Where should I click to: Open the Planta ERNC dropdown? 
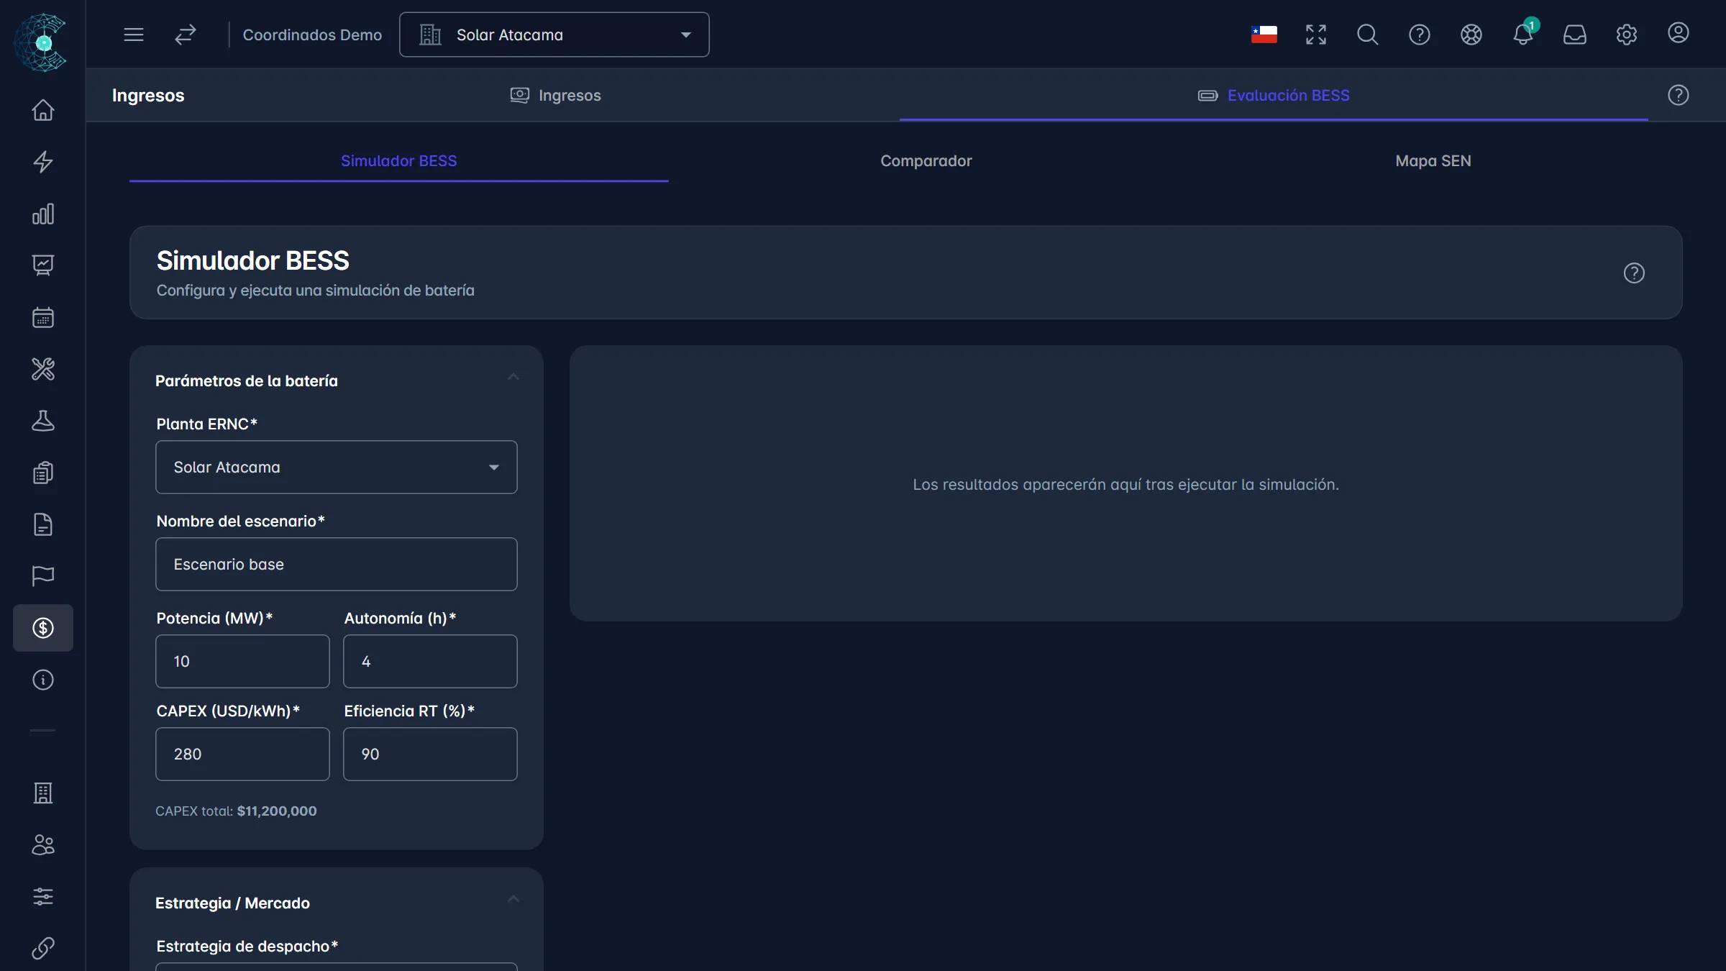(337, 468)
